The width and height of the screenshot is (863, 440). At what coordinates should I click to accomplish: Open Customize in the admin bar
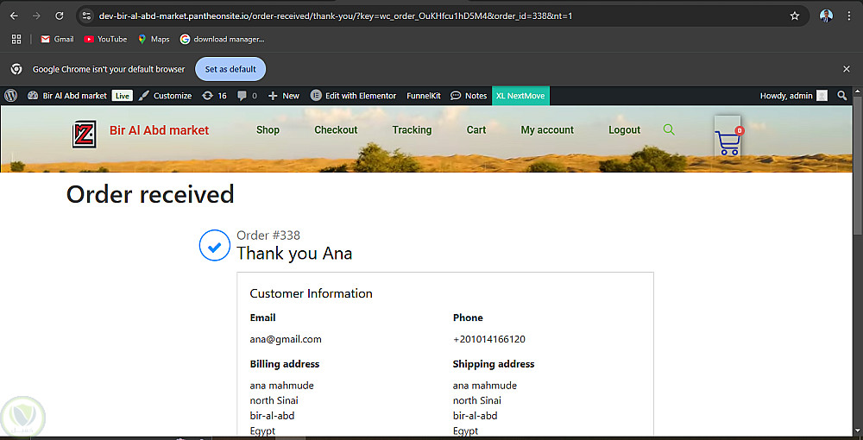coord(165,96)
